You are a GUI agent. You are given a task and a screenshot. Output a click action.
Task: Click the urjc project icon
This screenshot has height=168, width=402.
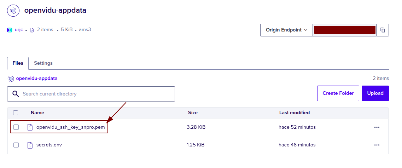click(x=10, y=30)
